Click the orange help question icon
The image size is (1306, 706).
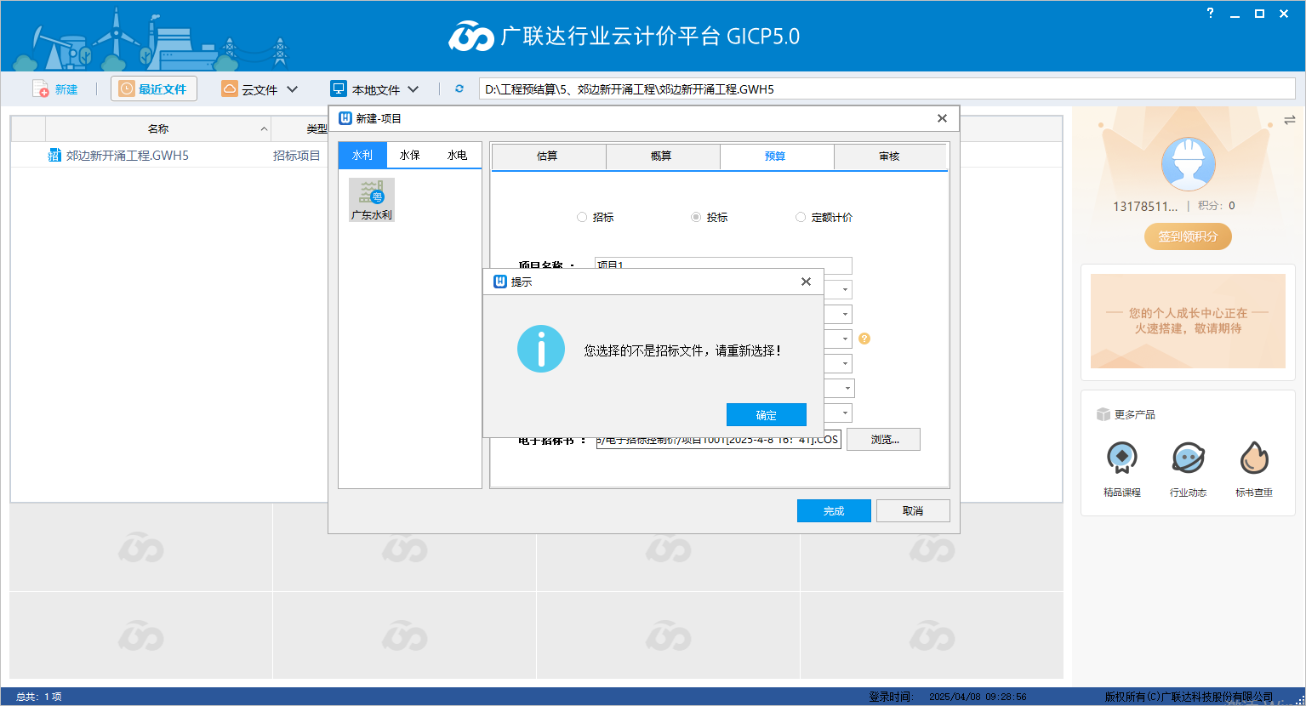(x=864, y=339)
